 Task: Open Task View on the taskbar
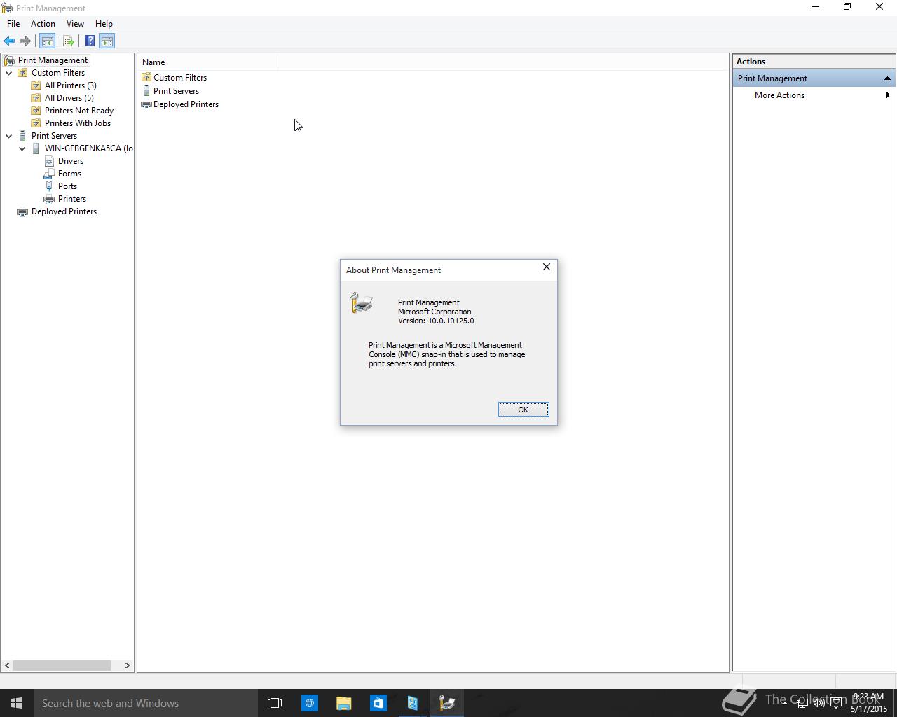tap(275, 703)
